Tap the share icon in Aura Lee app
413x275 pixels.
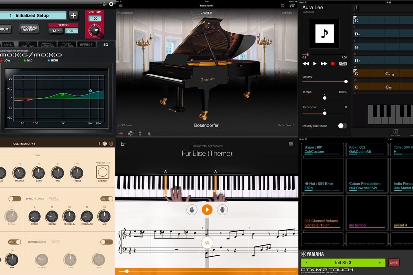tap(356, 8)
